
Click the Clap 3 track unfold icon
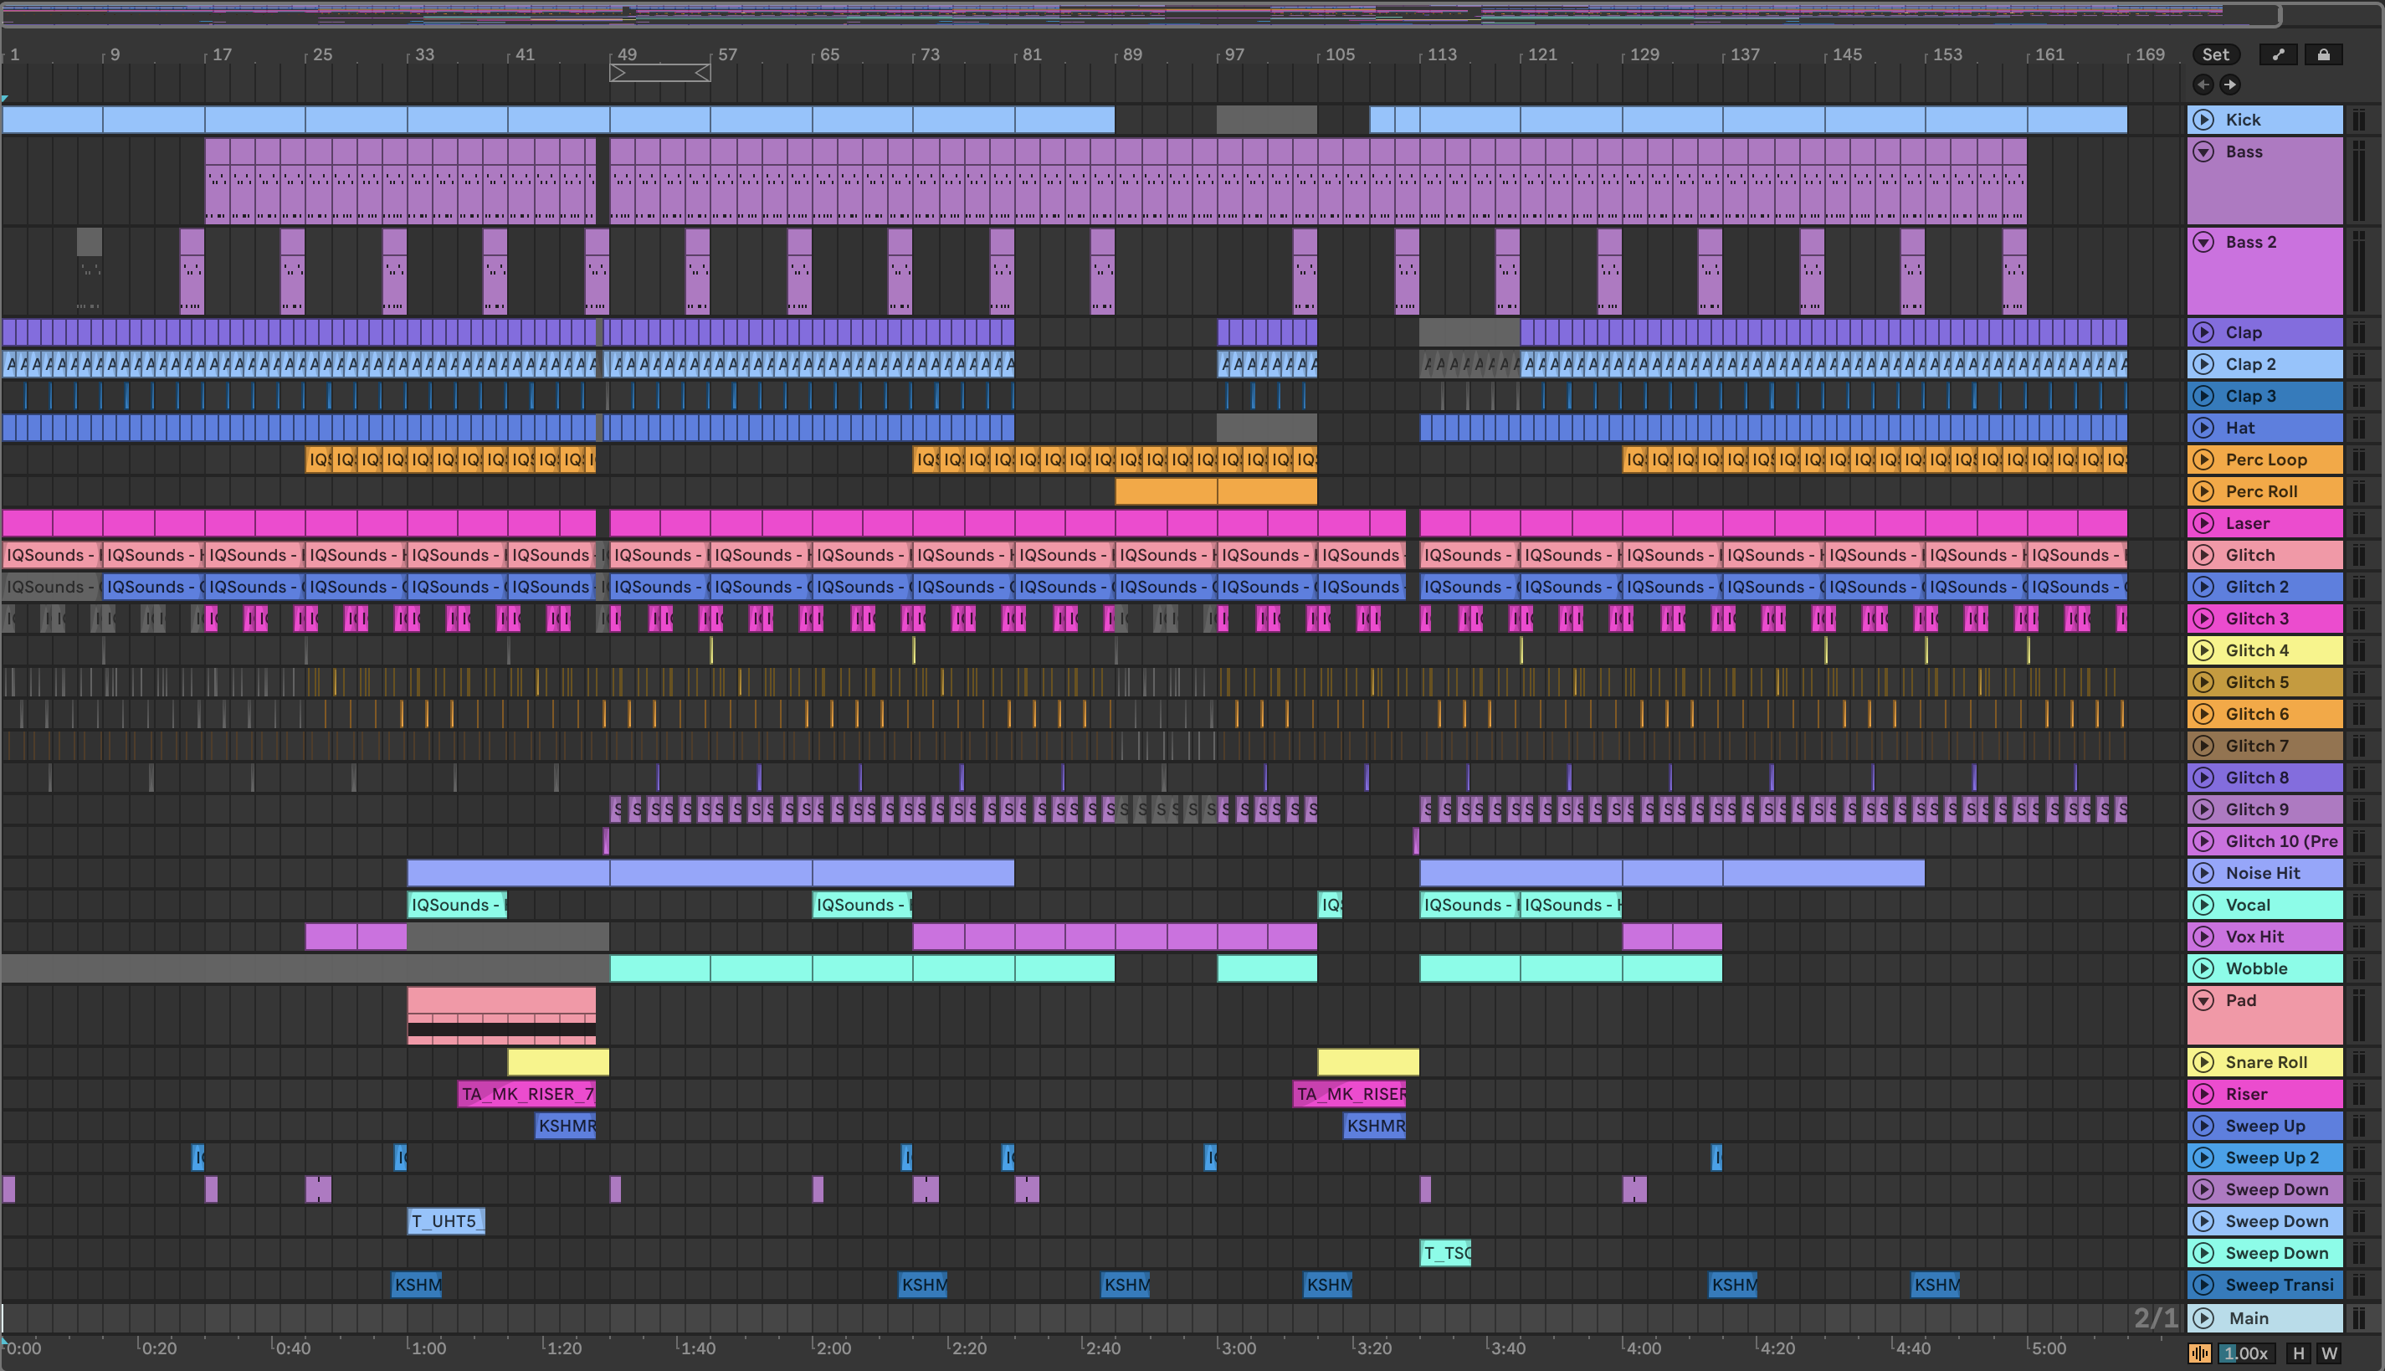2203,397
